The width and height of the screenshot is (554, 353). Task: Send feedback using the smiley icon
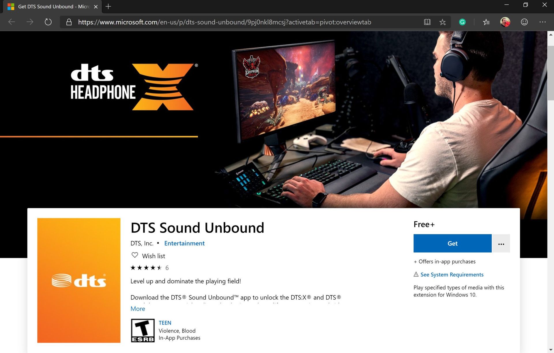[524, 22]
